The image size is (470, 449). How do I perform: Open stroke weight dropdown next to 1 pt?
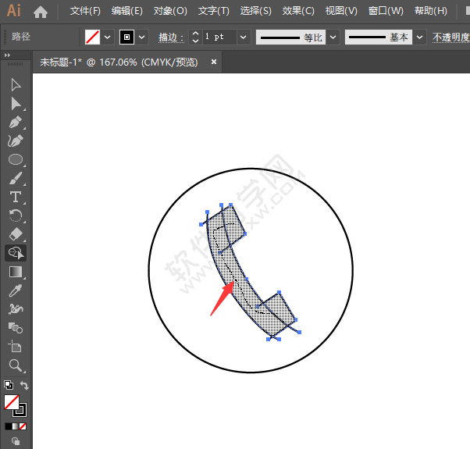243,37
